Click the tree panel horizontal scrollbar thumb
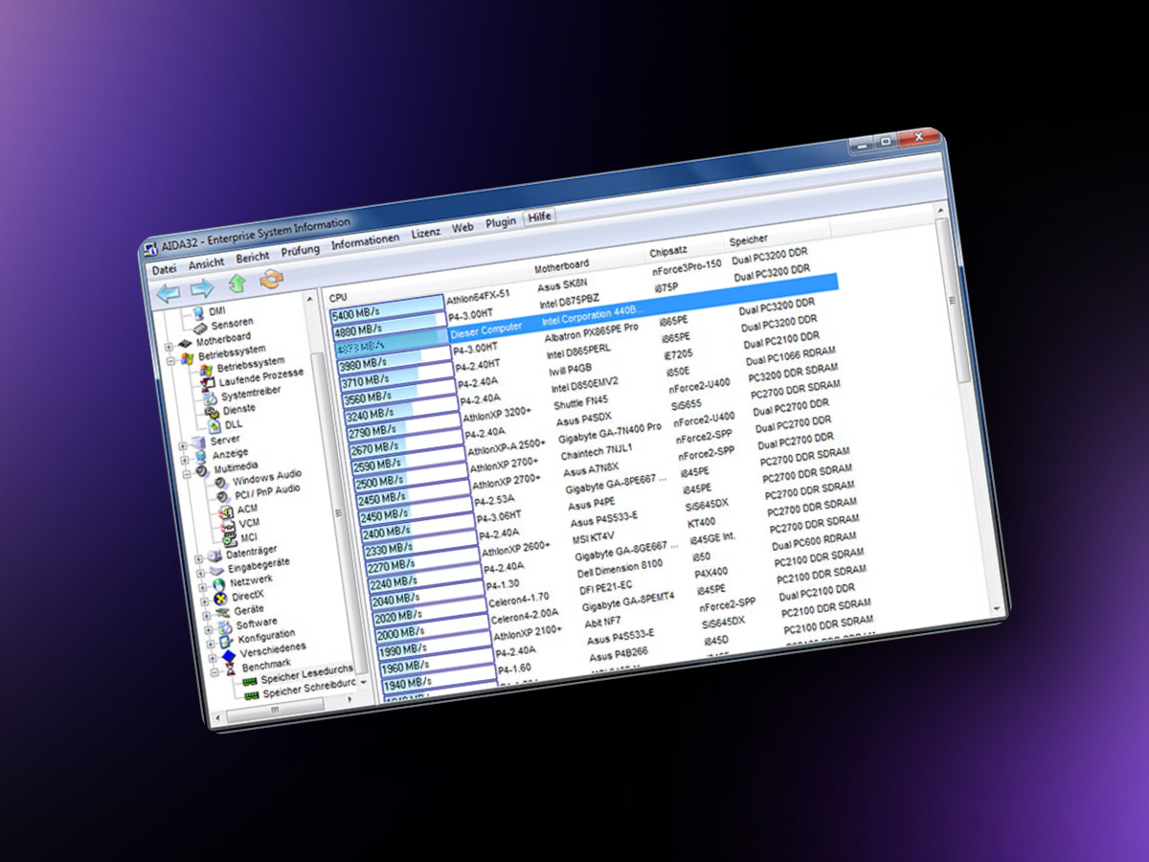This screenshot has height=862, width=1149. tap(274, 710)
